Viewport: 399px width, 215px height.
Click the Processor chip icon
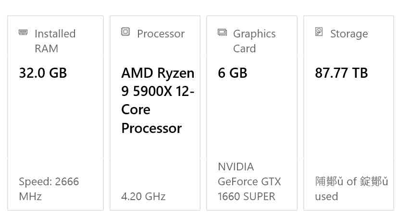coord(125,32)
